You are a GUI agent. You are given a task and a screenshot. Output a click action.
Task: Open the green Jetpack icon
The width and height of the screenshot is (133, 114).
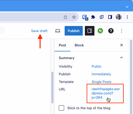[100, 31]
